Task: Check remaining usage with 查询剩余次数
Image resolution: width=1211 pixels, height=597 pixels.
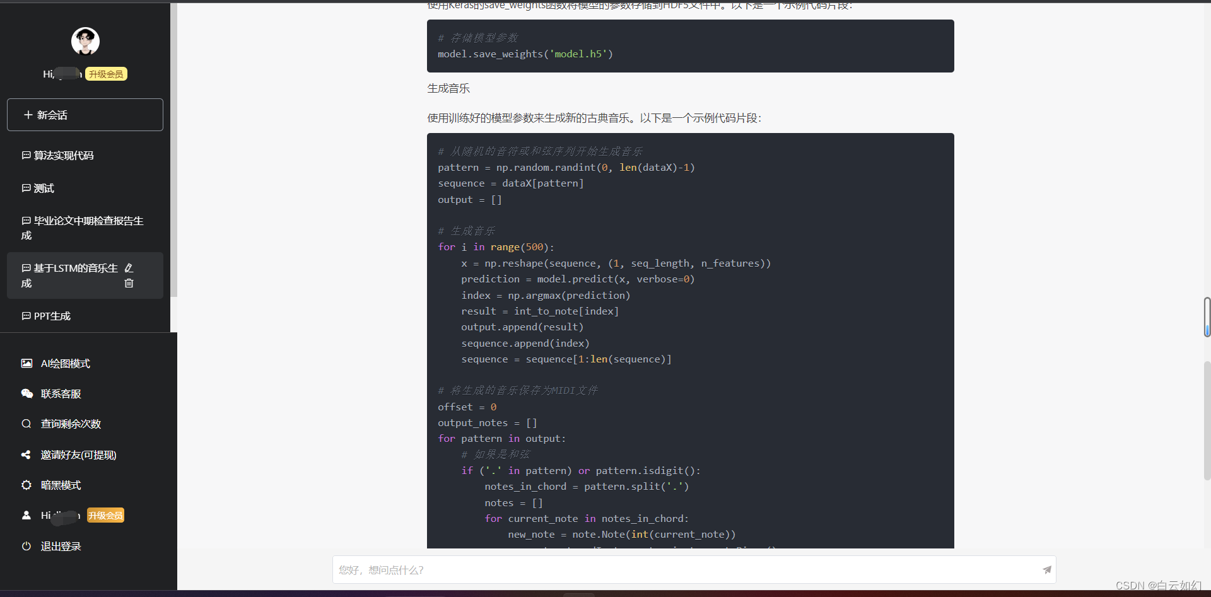Action: tap(71, 424)
